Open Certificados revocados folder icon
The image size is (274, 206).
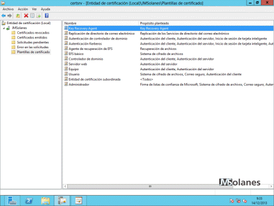tap(13, 33)
